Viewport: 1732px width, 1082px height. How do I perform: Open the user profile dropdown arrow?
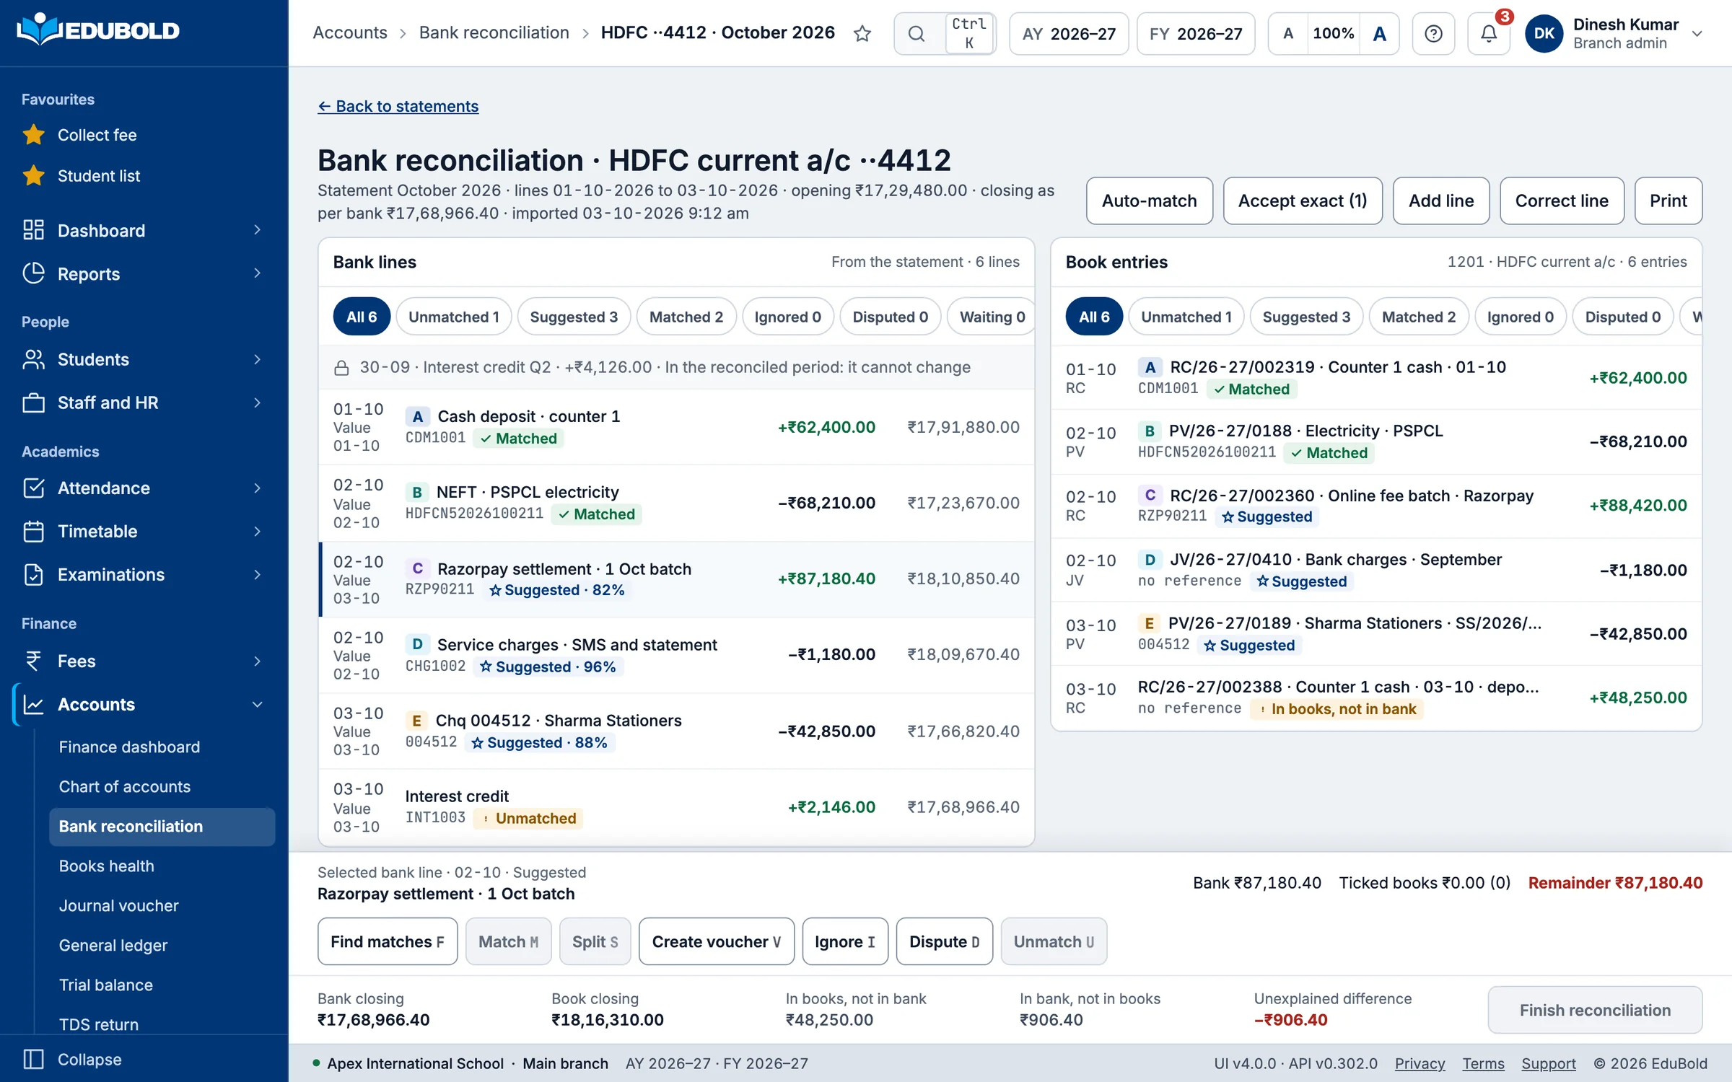(1697, 33)
